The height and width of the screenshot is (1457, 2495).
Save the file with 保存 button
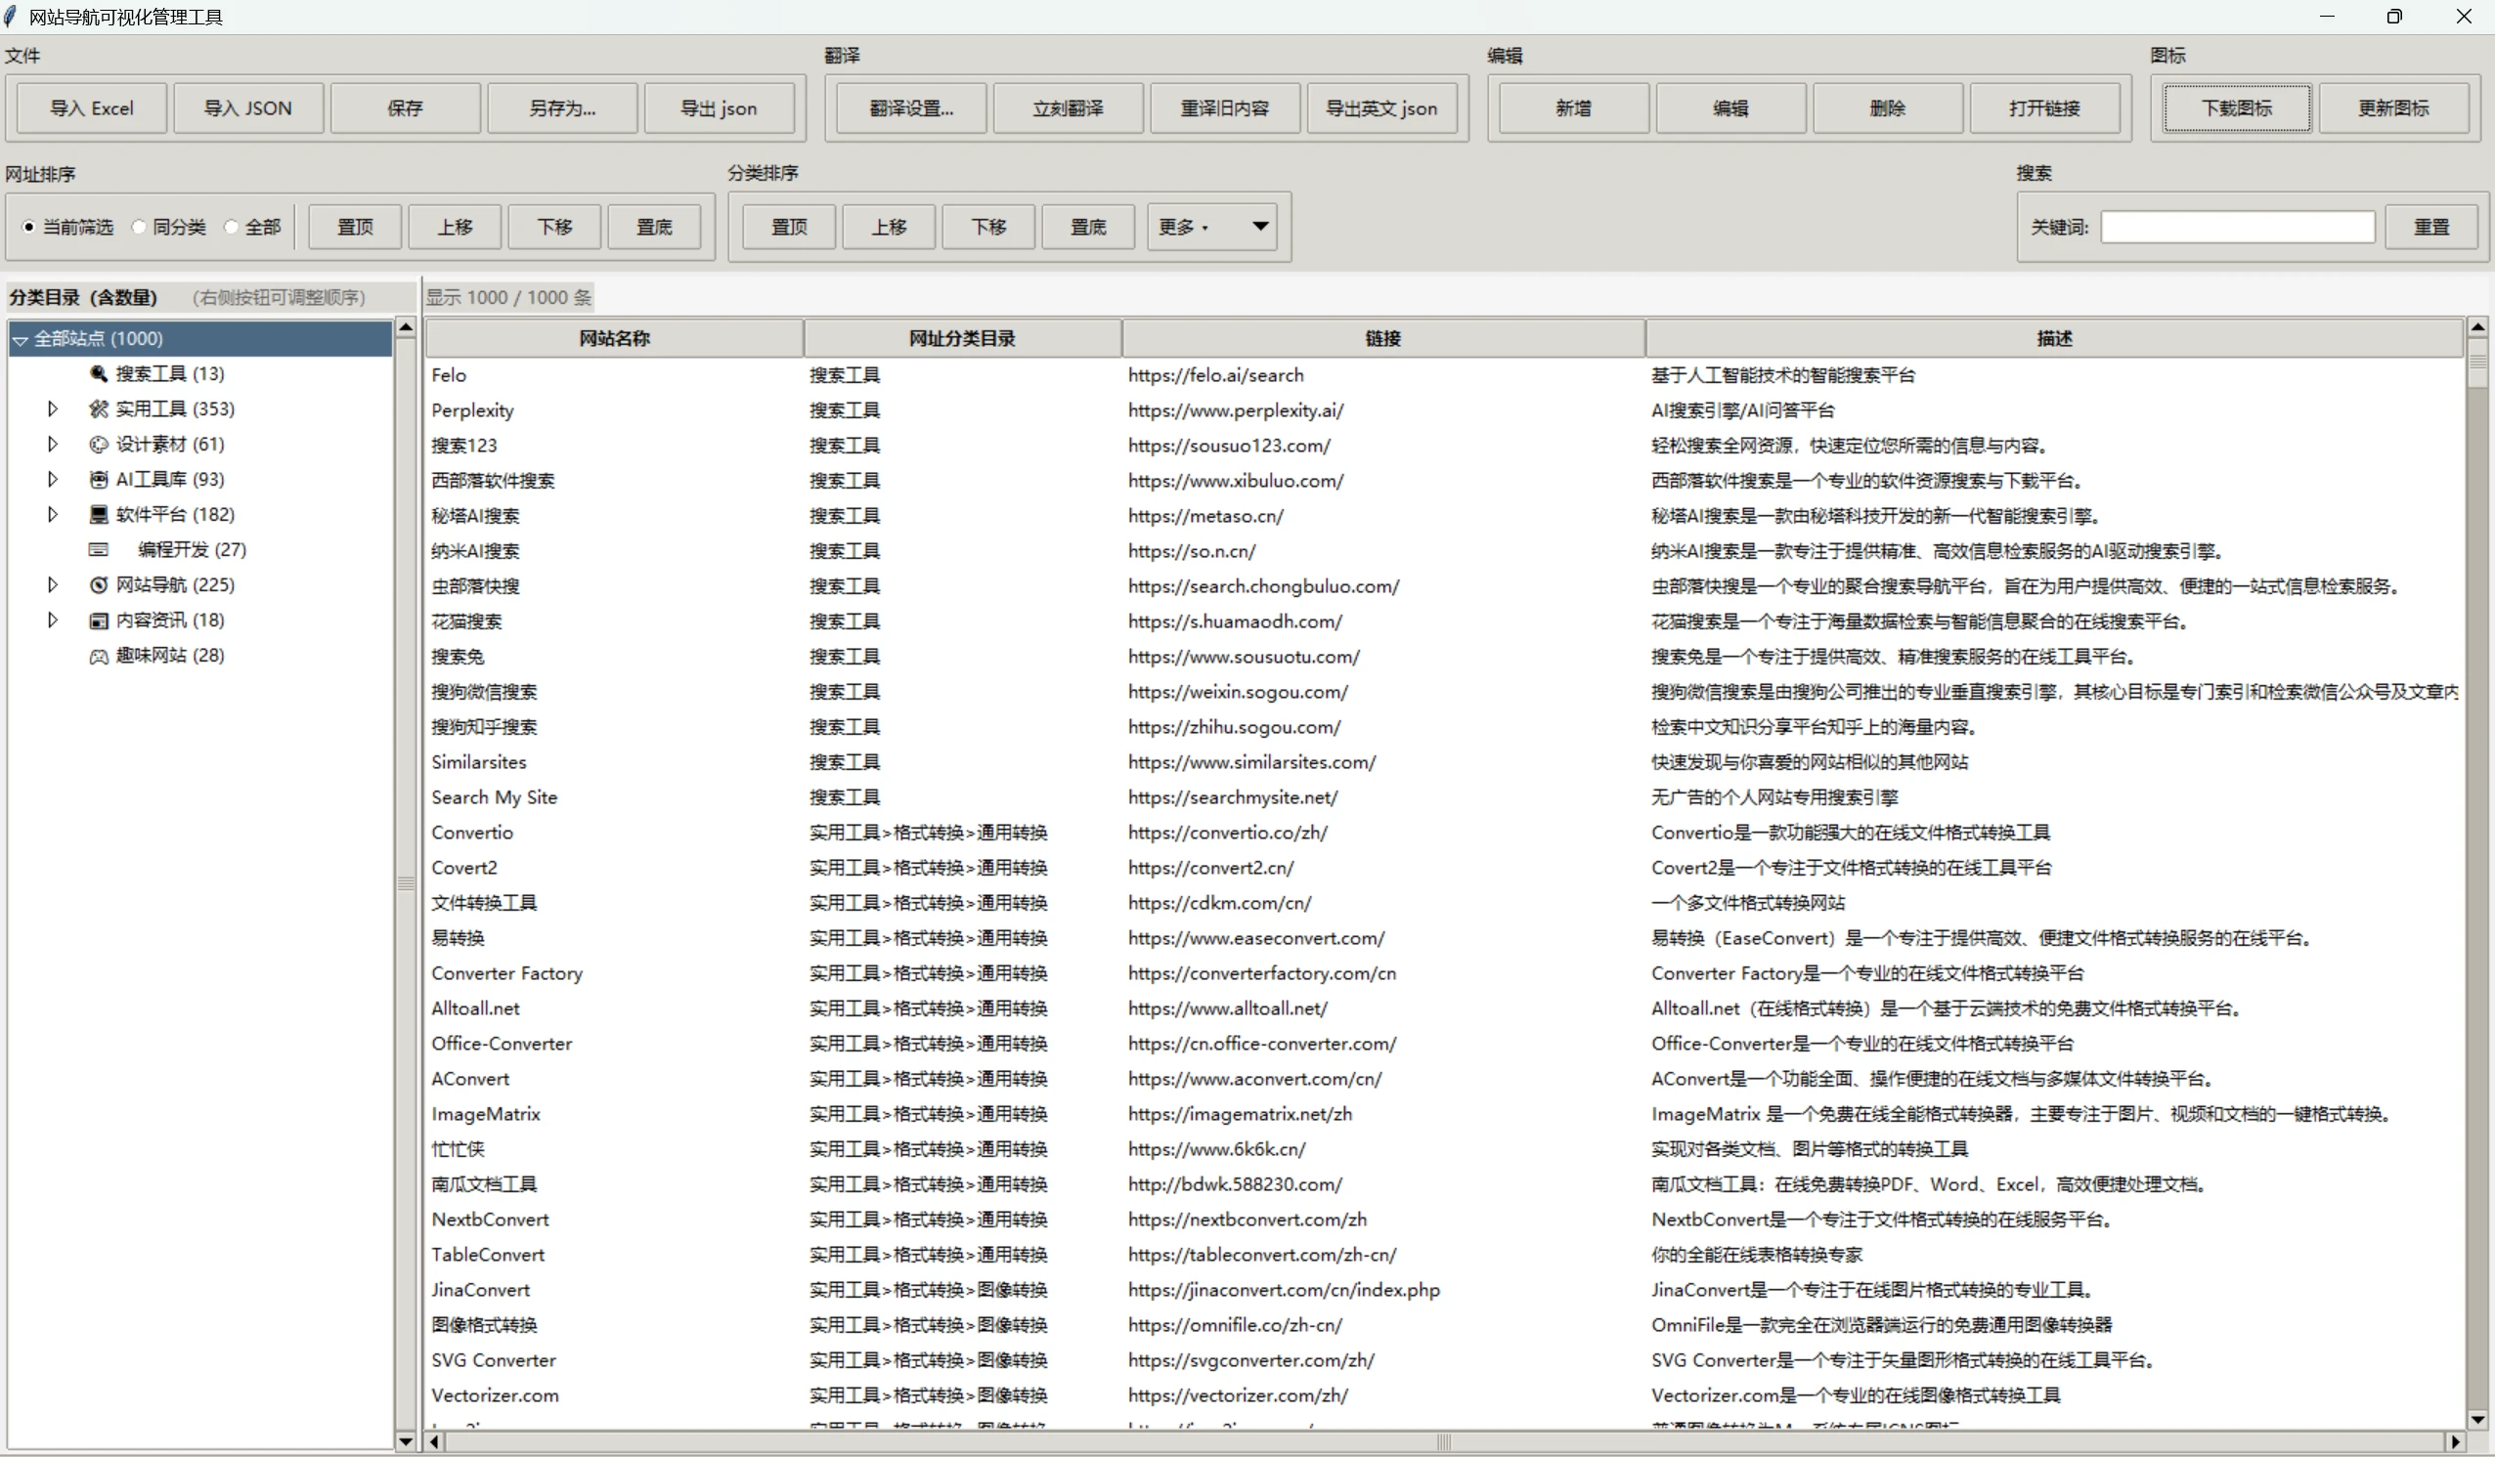[x=405, y=107]
